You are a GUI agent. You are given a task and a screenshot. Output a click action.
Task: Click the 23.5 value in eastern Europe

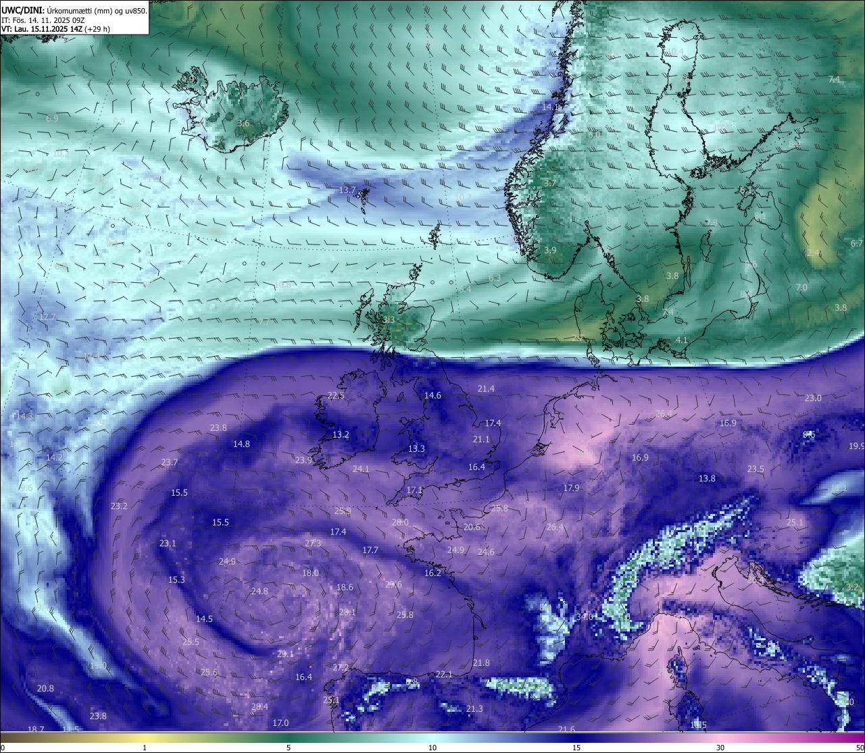click(756, 469)
